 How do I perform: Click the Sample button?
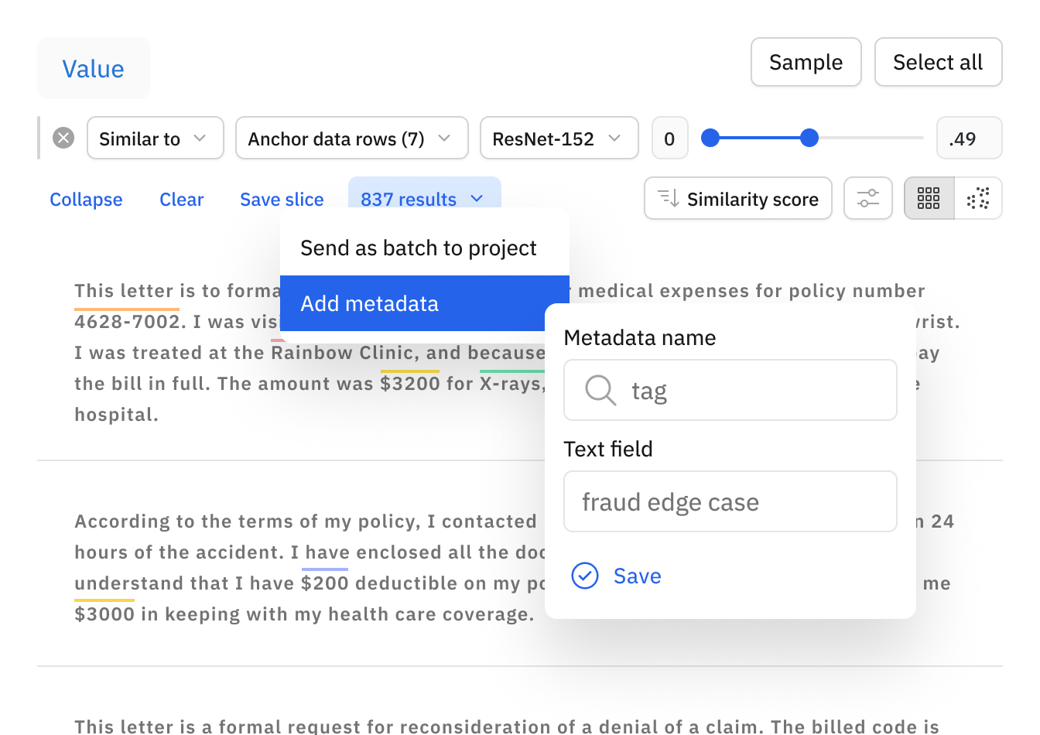(x=806, y=62)
